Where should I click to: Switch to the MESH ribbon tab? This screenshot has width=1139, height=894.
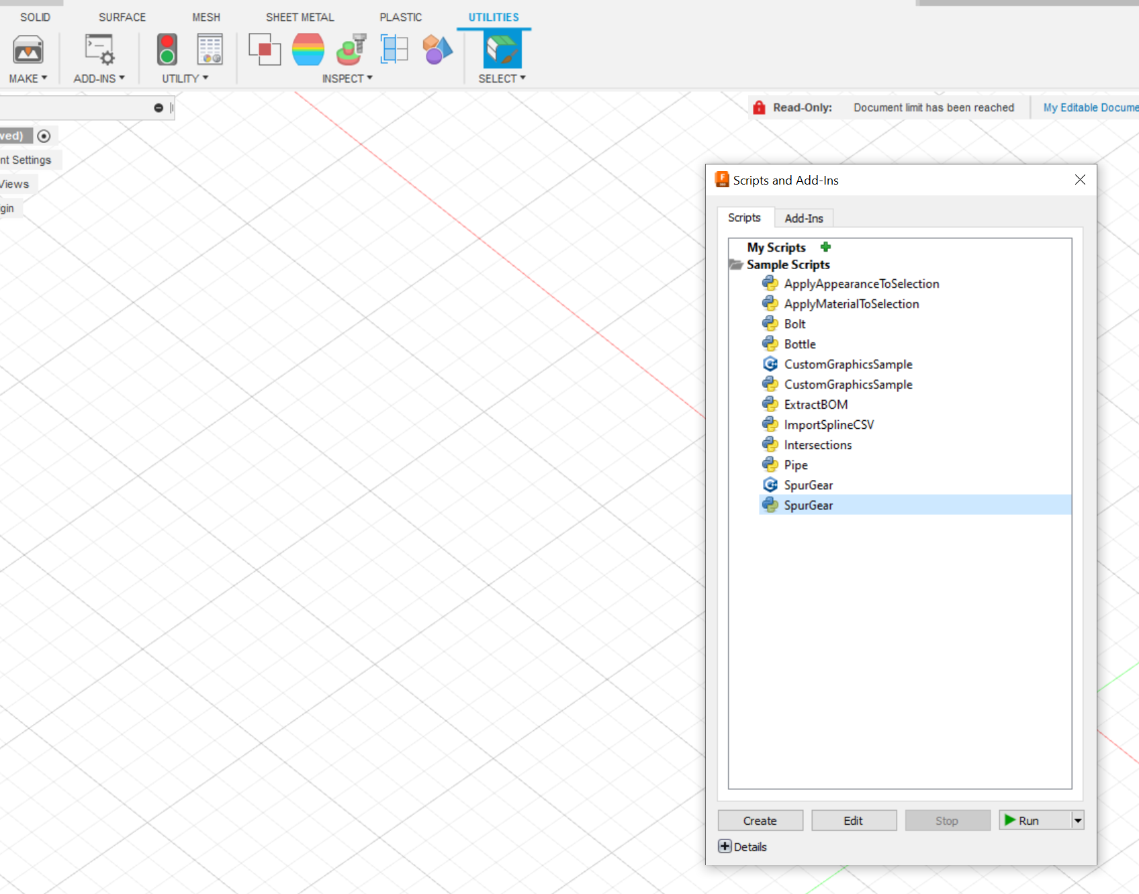pos(206,17)
